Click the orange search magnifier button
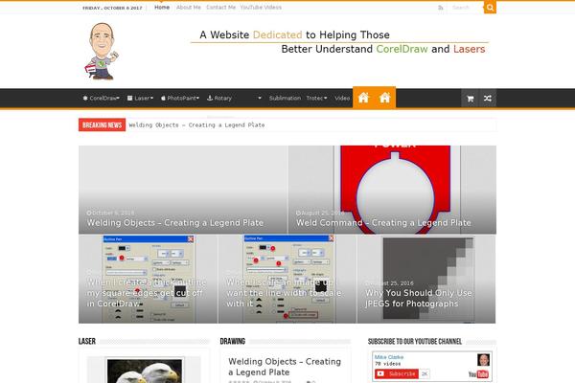This screenshot has height=383, width=575. [x=490, y=8]
